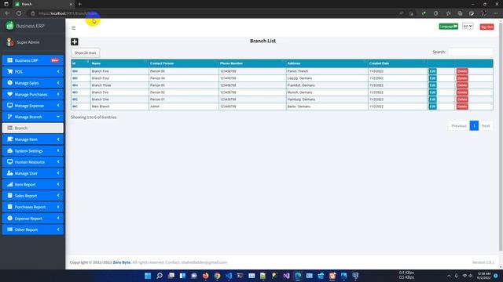The height and width of the screenshot is (282, 503).
Task: Edit the Branch Two row
Action: pos(432,92)
